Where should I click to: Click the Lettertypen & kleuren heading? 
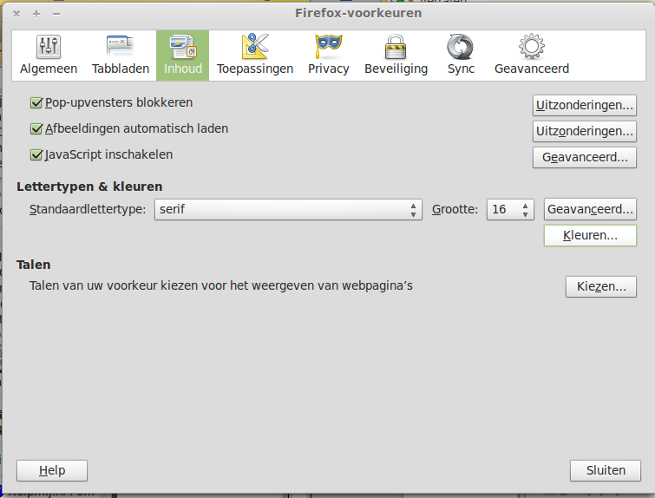click(89, 187)
